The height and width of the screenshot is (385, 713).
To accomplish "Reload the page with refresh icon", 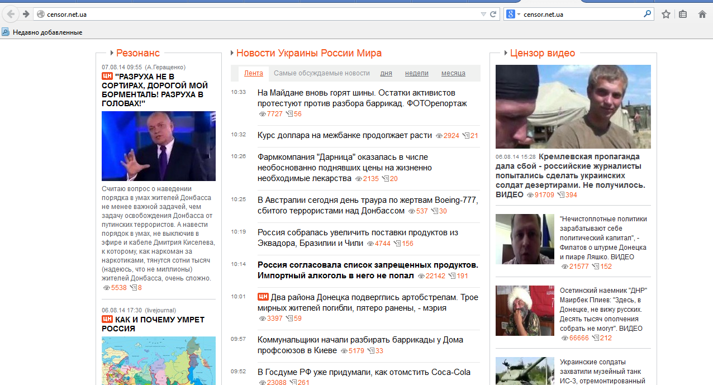I will coord(493,14).
